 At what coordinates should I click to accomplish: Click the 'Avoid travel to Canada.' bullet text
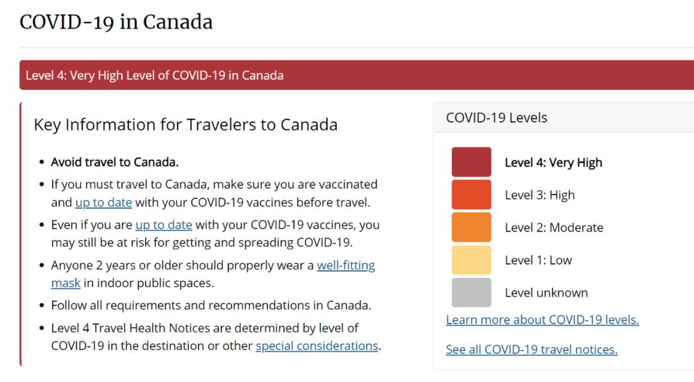tap(114, 162)
